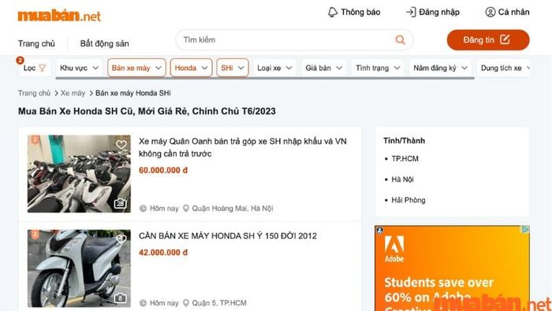This screenshot has width=552, height=311.
Task: Click the Adobe students advertisement banner
Action: pos(452,268)
